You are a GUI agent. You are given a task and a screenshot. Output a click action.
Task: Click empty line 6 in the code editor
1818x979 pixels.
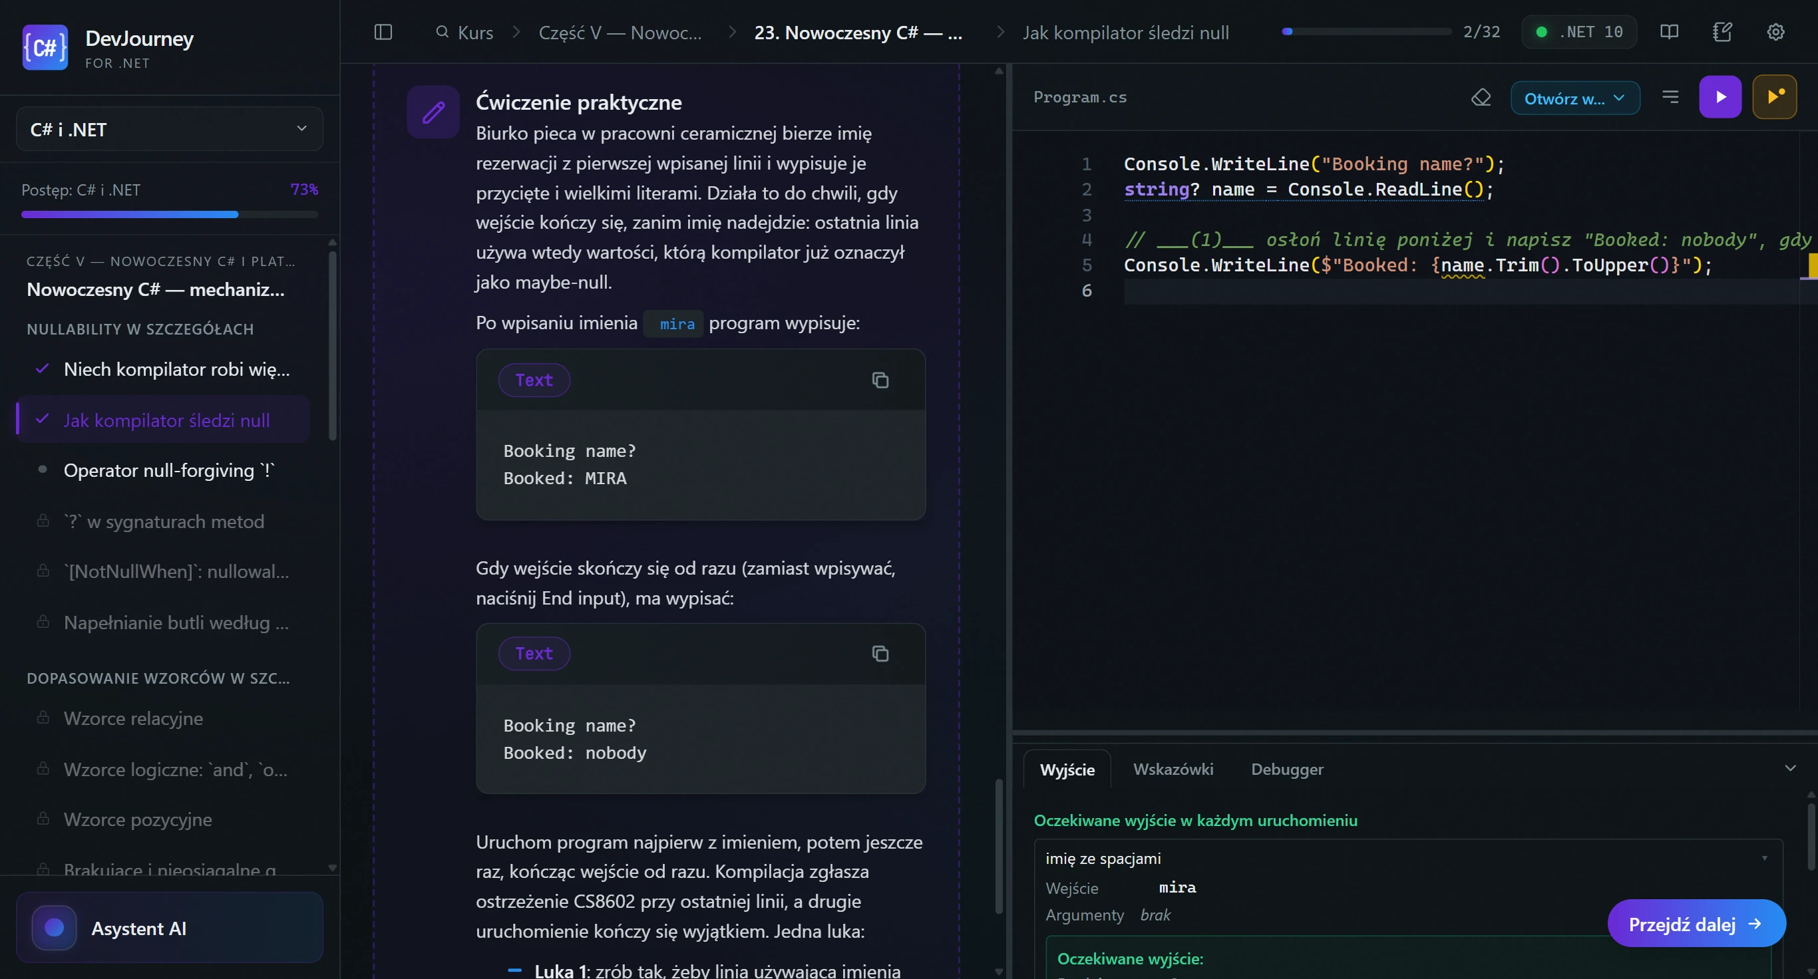pyautogui.click(x=1461, y=291)
